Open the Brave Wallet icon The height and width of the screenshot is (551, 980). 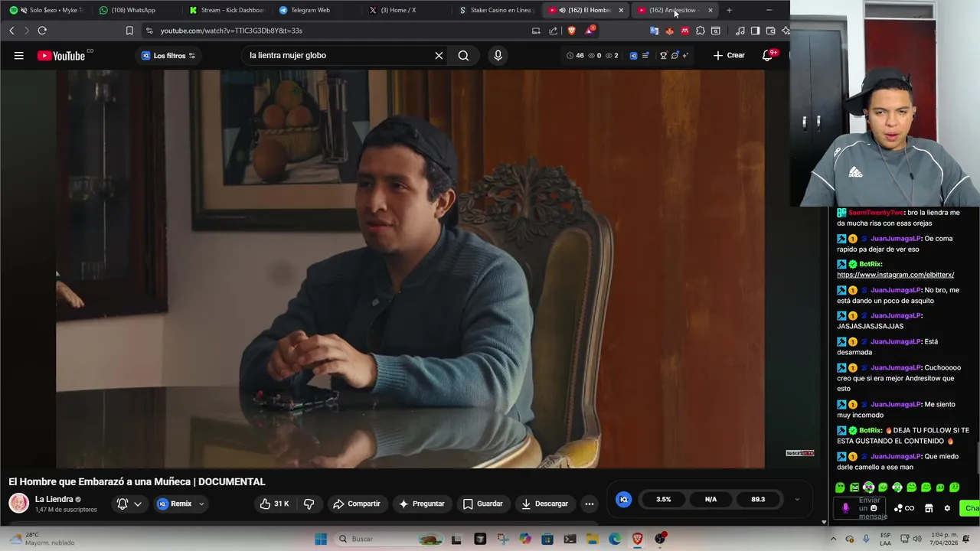pos(770,31)
